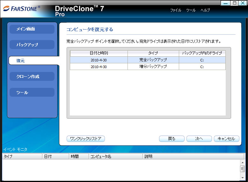Maximize the DriveClone window
Viewport: 248px width, 182px height.
(234, 3)
